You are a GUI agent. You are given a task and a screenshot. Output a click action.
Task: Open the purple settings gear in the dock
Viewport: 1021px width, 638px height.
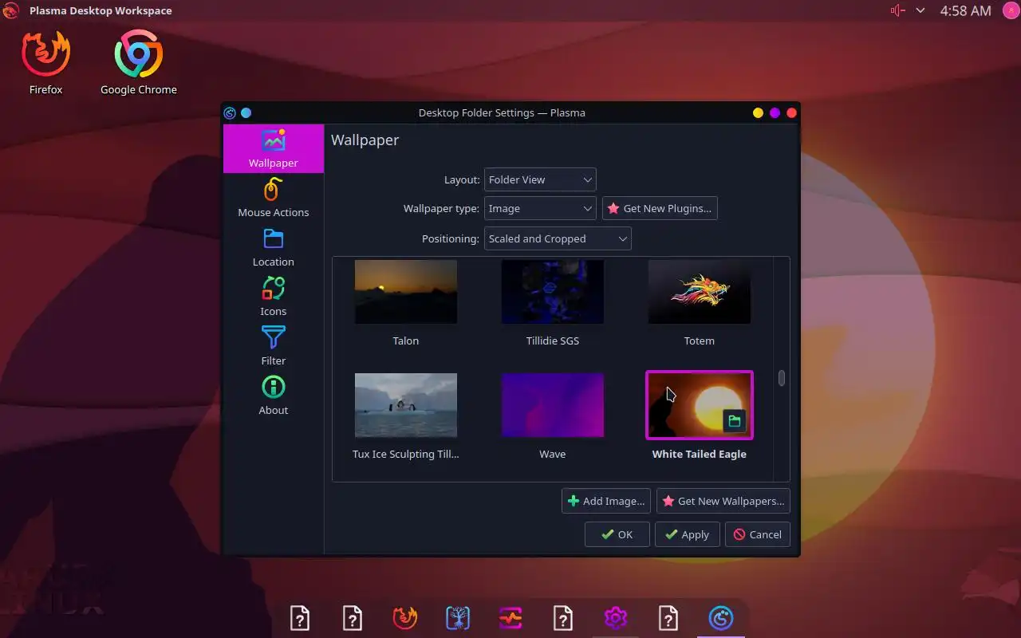tap(616, 618)
